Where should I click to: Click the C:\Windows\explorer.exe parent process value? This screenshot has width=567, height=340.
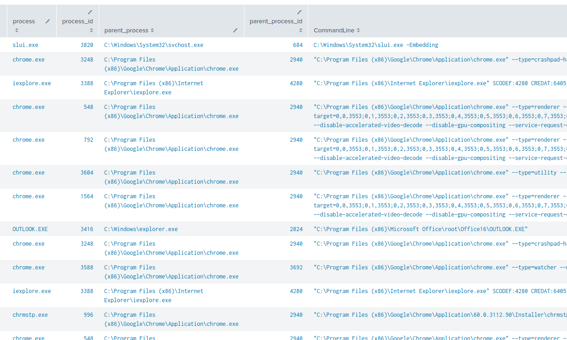(141, 229)
